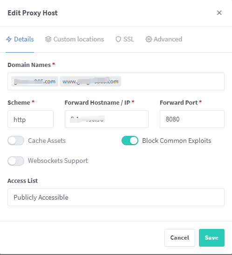
Task: Click empty space in Domain Names field
Action: 172,81
